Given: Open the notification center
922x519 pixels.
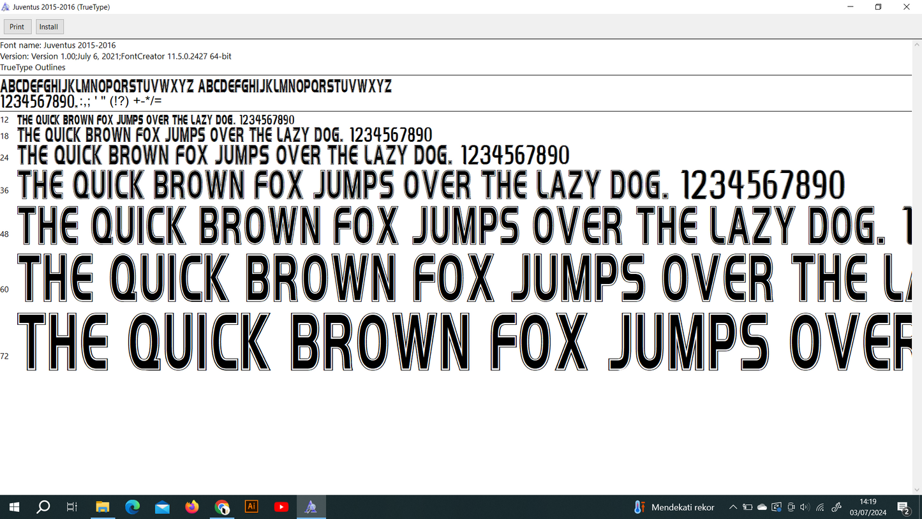Looking at the screenshot, I should coord(904,508).
